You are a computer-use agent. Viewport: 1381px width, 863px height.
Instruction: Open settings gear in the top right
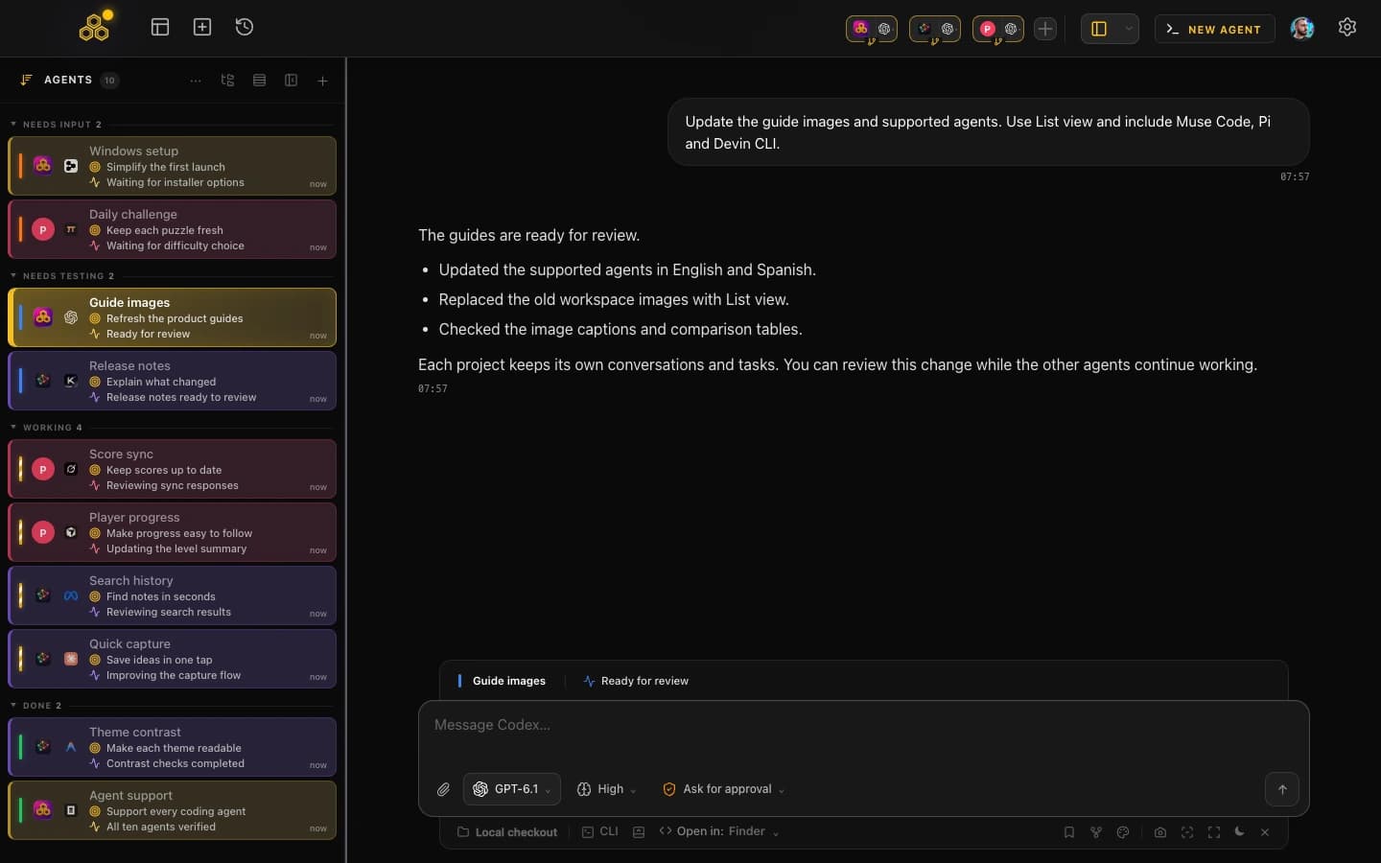coord(1347,28)
